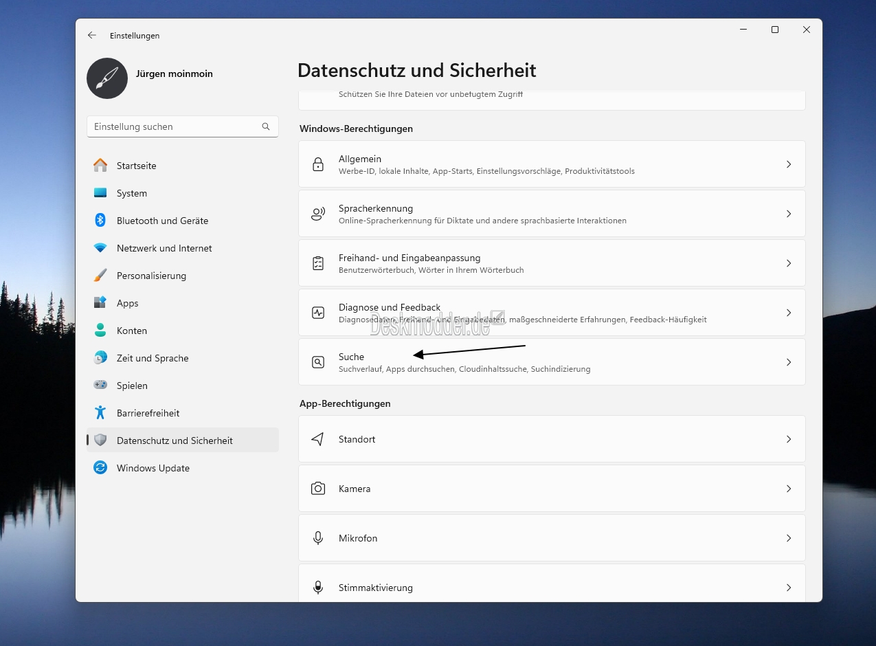Open Suche using its chevron arrow
Viewport: 876px width, 646px height.
point(789,362)
